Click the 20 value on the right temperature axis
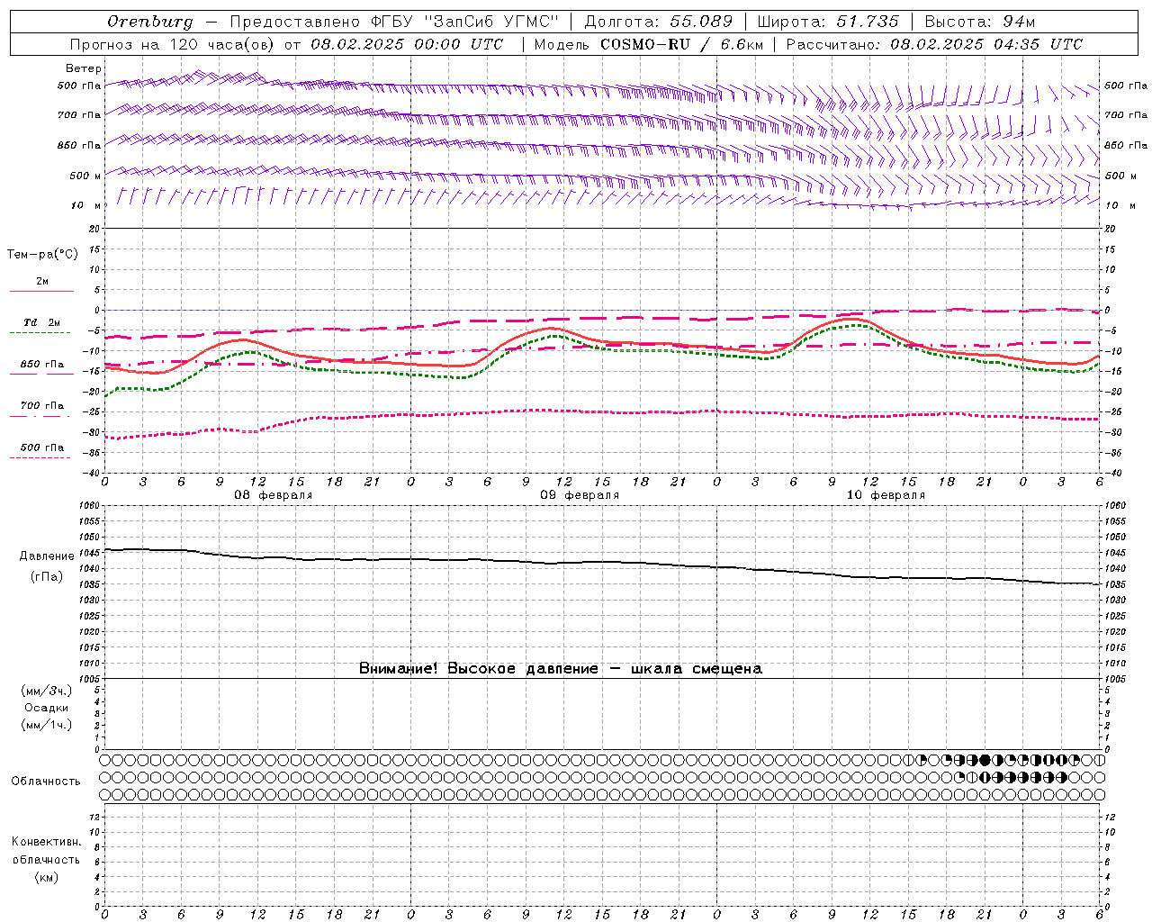Image resolution: width=1152 pixels, height=922 pixels. pyautogui.click(x=1110, y=229)
